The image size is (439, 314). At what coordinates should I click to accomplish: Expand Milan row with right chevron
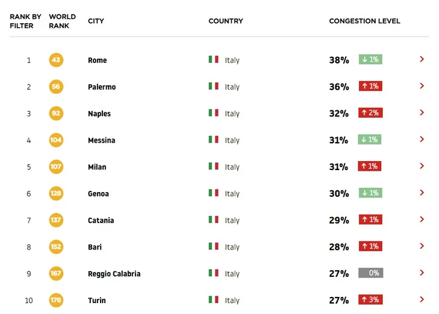point(422,166)
